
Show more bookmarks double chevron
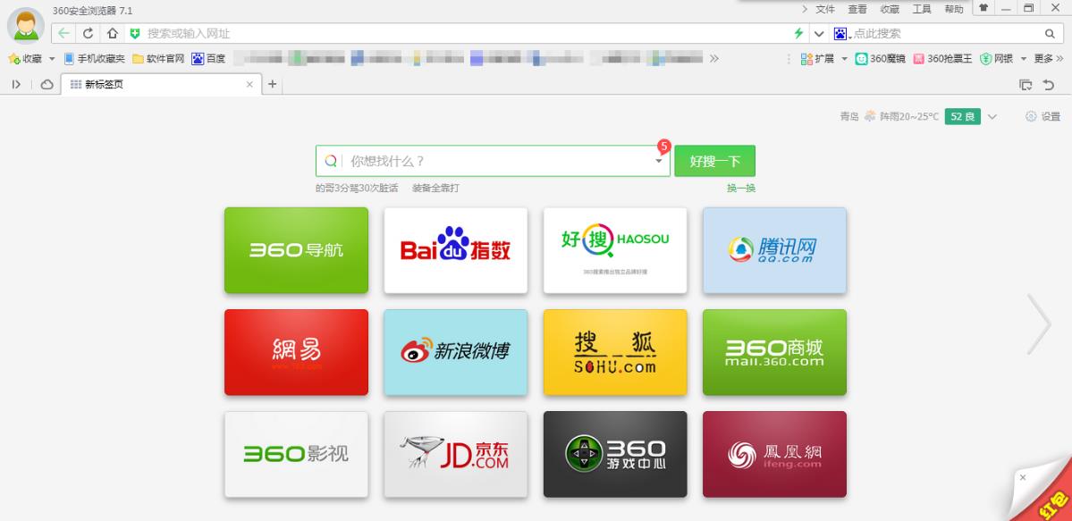[x=713, y=59]
